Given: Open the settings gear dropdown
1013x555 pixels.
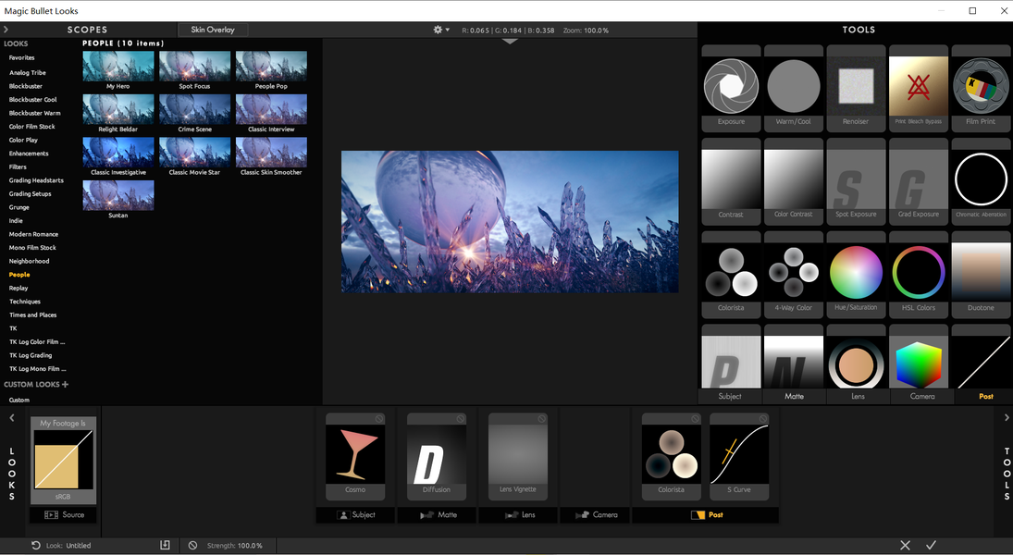Looking at the screenshot, I should [x=441, y=30].
